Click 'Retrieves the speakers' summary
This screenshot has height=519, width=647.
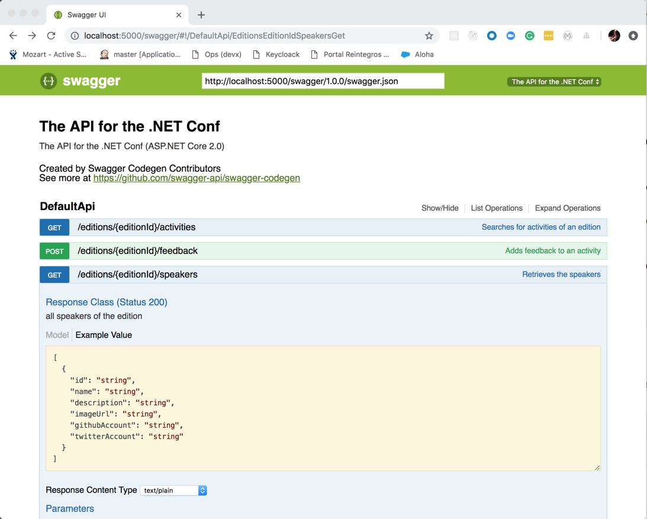point(561,275)
